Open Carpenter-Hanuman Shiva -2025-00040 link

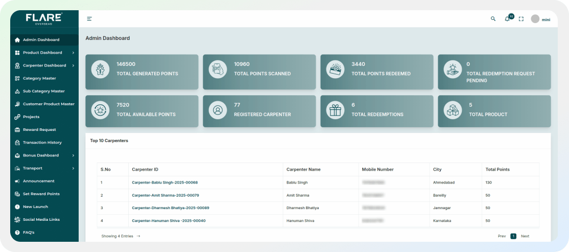coord(169,221)
